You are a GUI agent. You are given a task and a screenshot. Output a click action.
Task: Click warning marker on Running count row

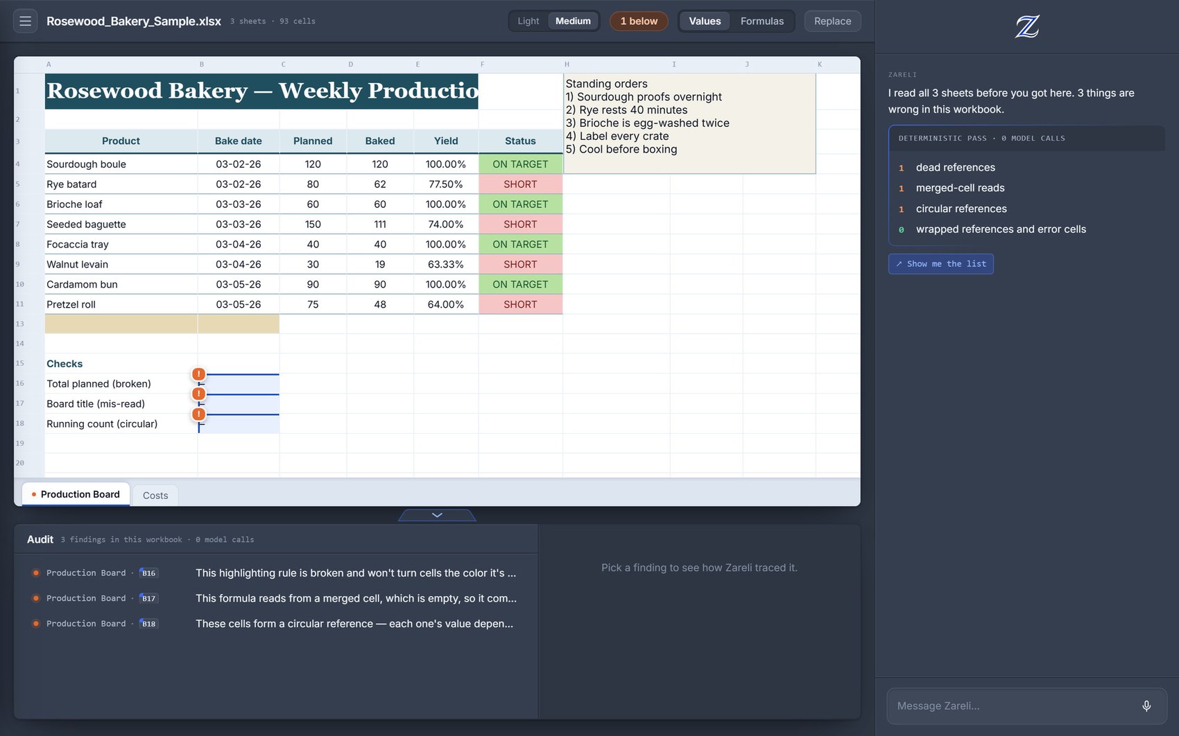coord(198,414)
